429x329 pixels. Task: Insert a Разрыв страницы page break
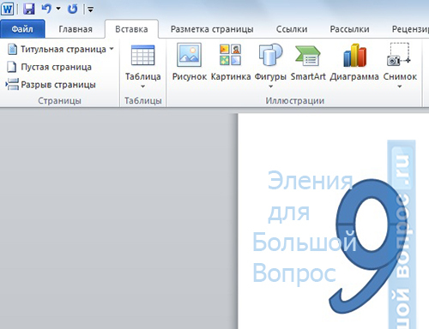pos(51,85)
